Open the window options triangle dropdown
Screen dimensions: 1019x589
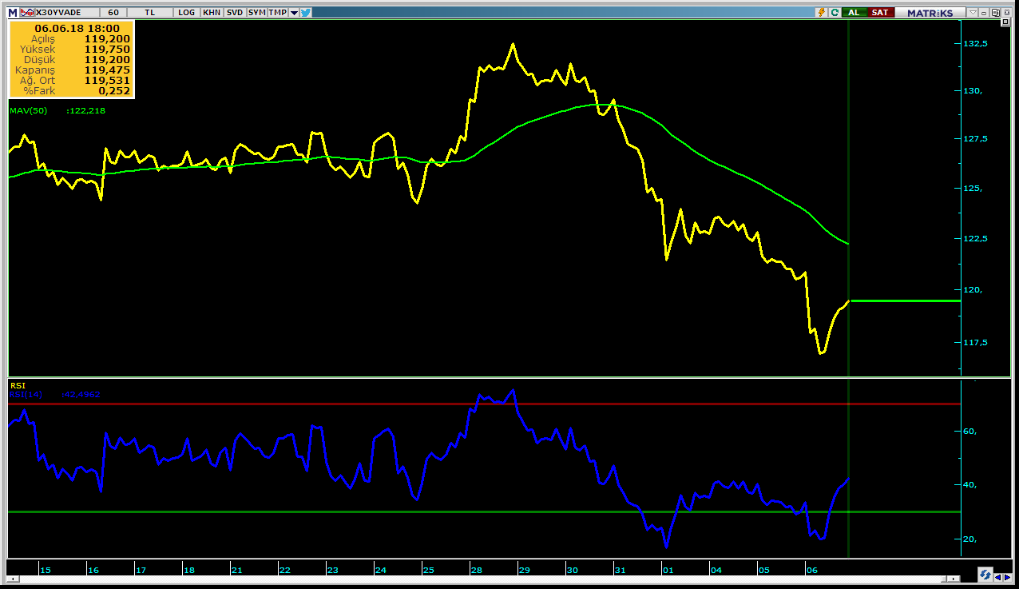point(973,12)
